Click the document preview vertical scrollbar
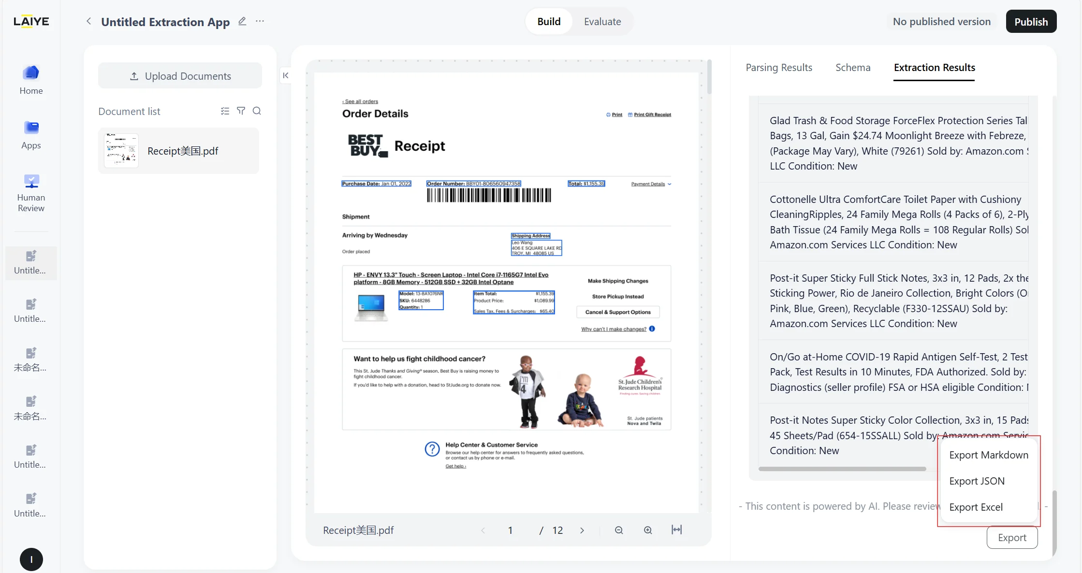1082x573 pixels. pyautogui.click(x=709, y=77)
